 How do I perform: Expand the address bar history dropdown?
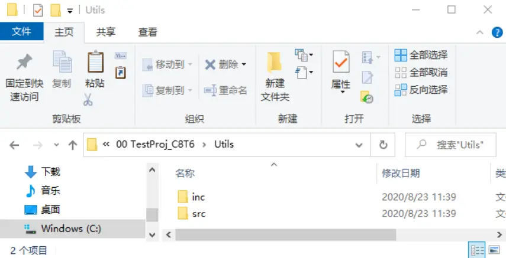(x=359, y=145)
